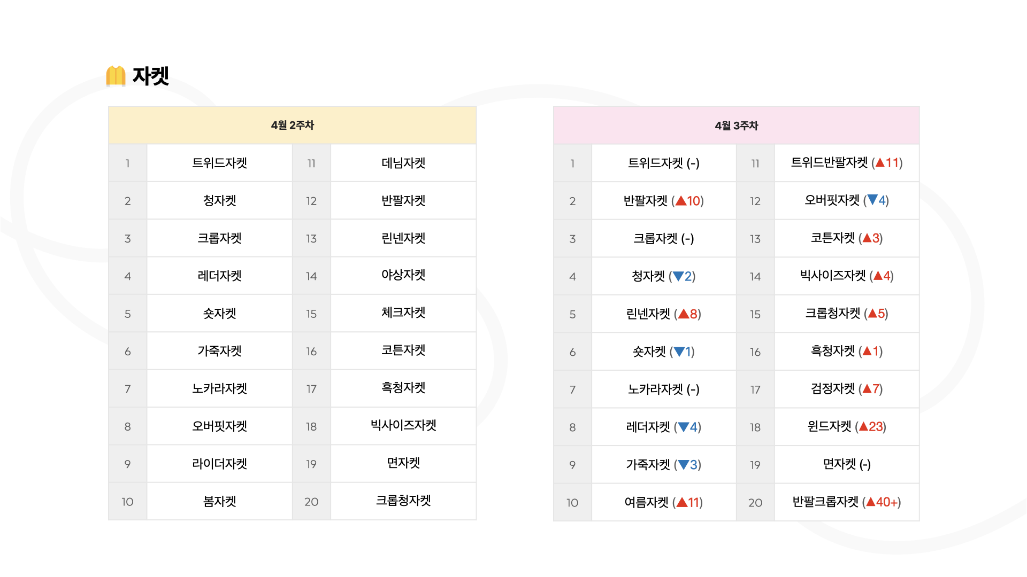The height and width of the screenshot is (577, 1027).
Task: Click the blue down arrow in 가죽자켓 3
Action: coord(684,465)
